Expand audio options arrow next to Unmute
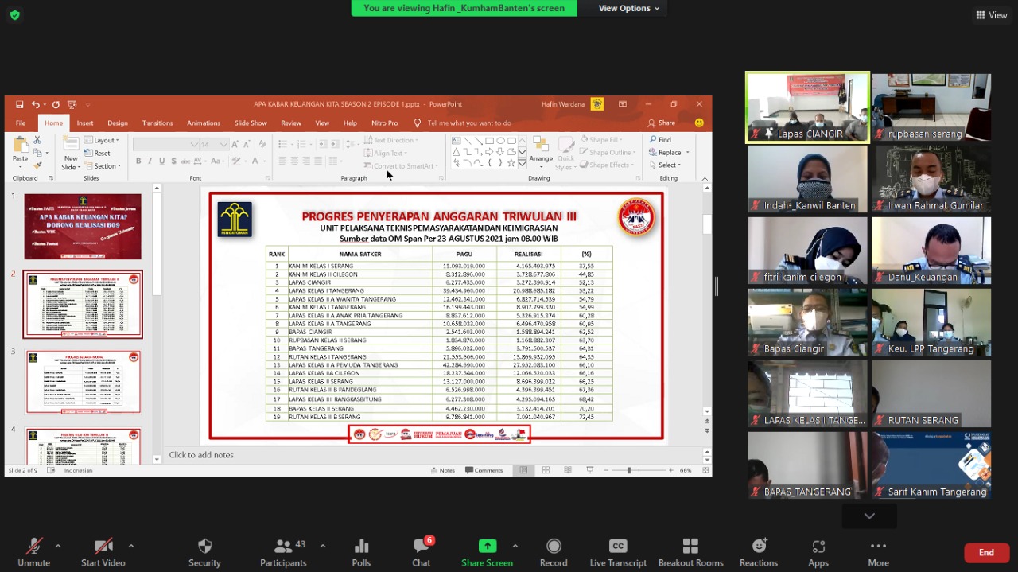Viewport: 1018px width, 572px height. [x=58, y=546]
